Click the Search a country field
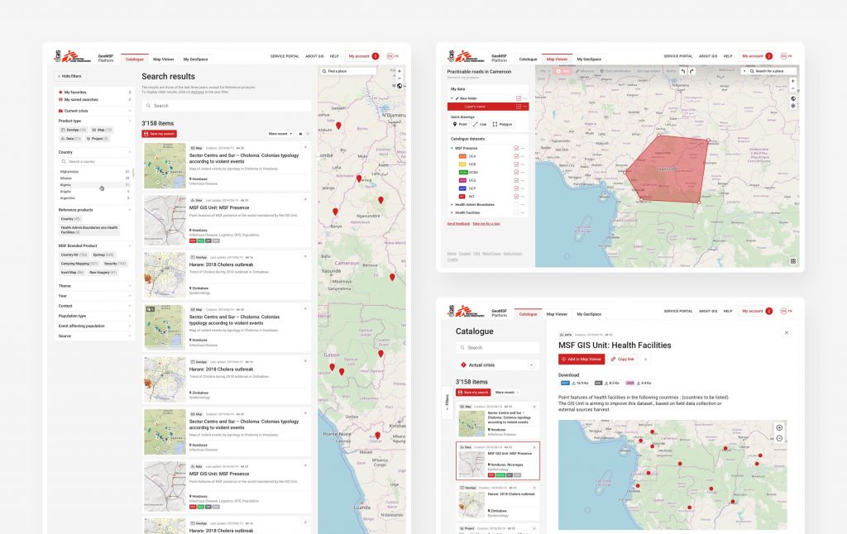The width and height of the screenshot is (847, 534). tap(94, 161)
